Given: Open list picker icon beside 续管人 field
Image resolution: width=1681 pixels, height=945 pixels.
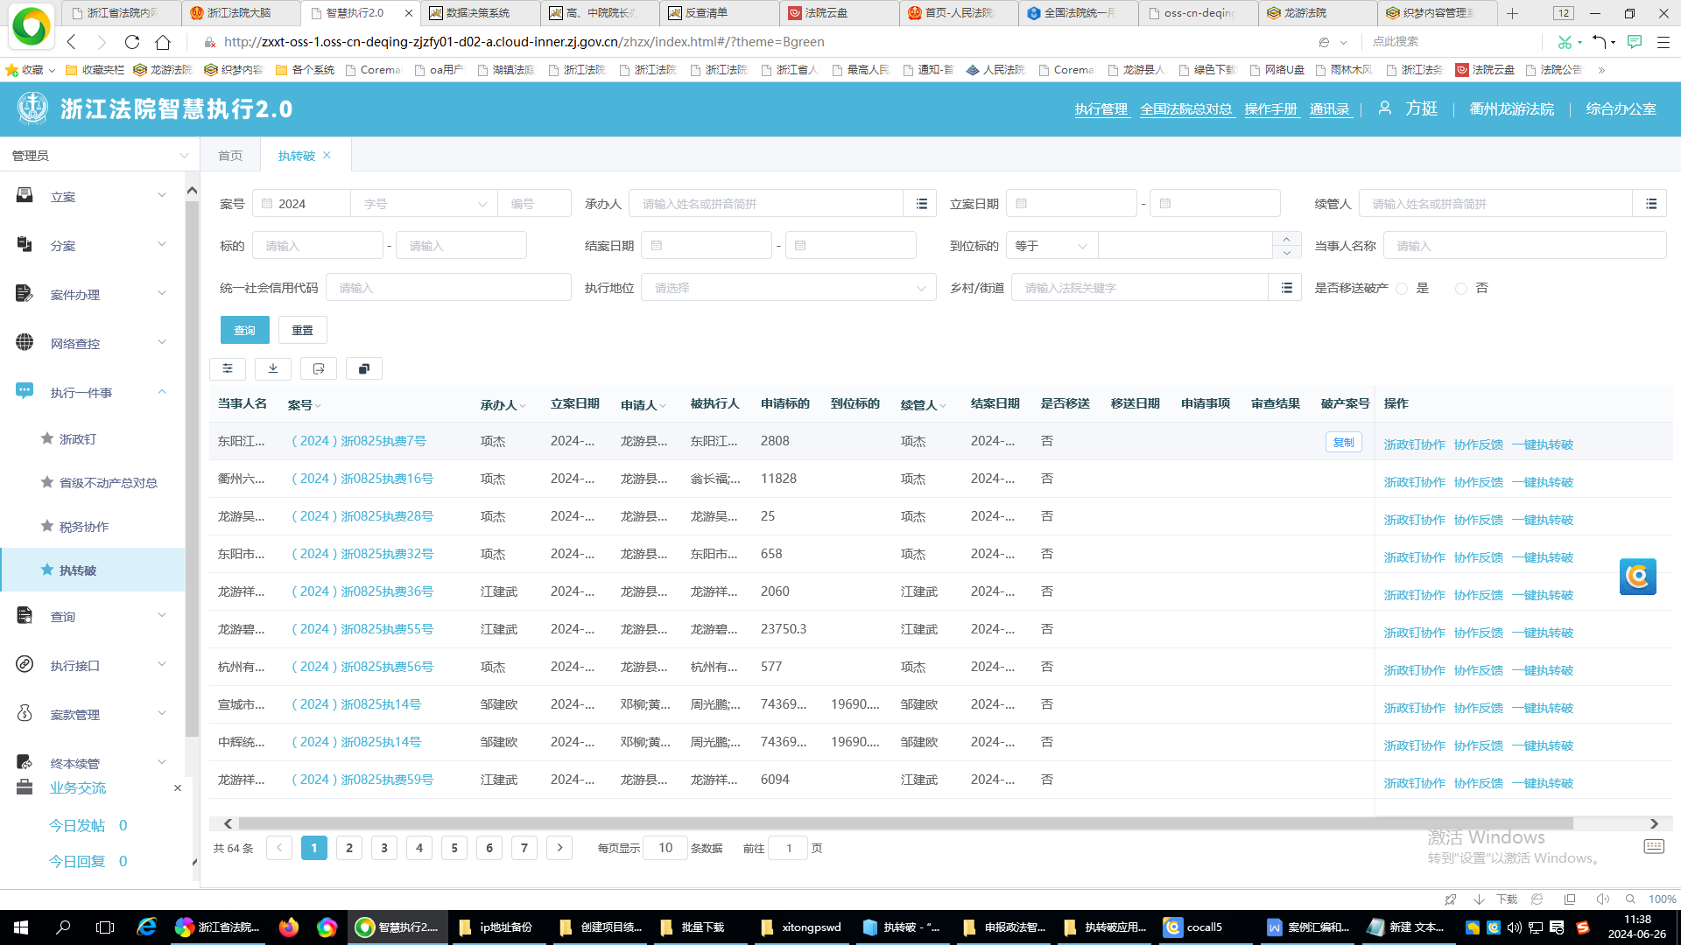Looking at the screenshot, I should (1650, 204).
